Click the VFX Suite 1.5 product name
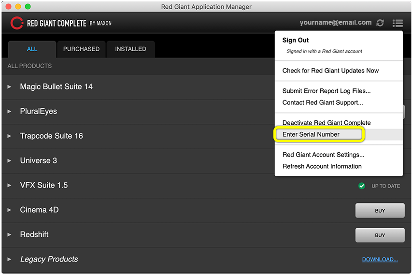The width and height of the screenshot is (412, 275). (44, 186)
